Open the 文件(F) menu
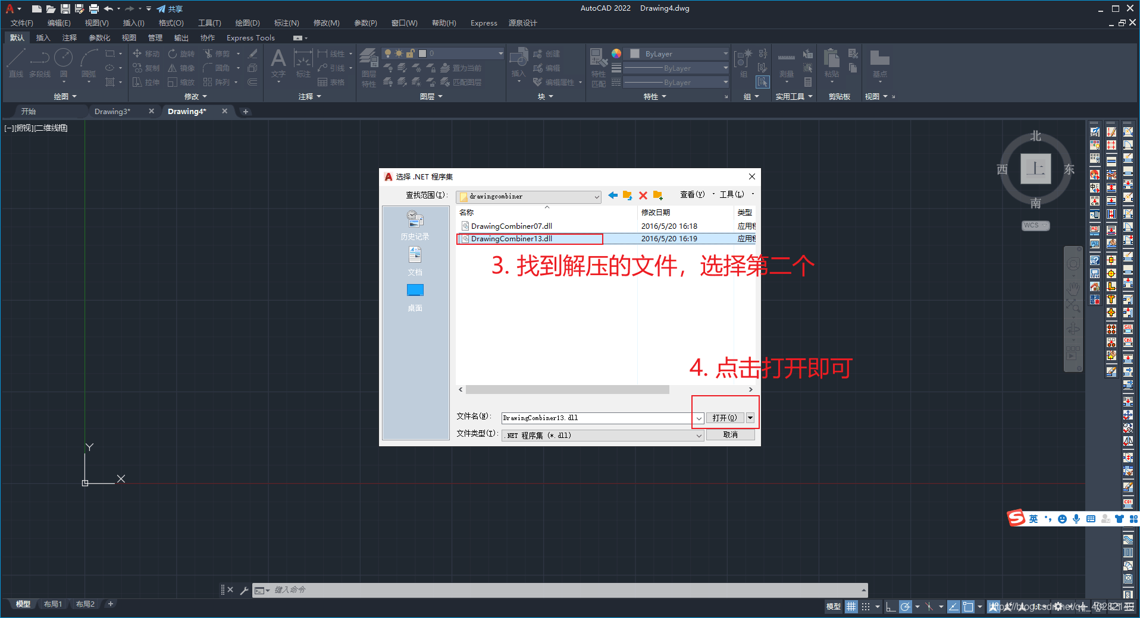Screen dimensions: 1140x618 point(22,23)
